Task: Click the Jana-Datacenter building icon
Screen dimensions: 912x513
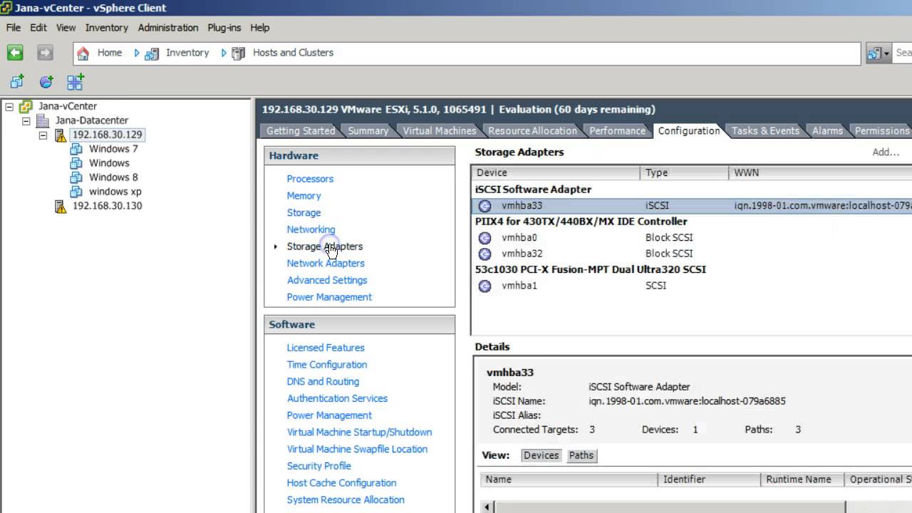Action: click(x=43, y=120)
